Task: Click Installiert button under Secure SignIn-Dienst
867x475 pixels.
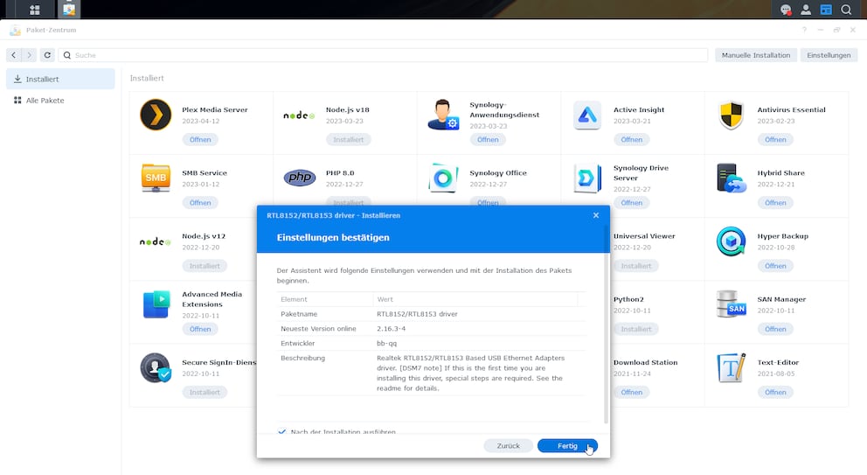Action: pos(205,392)
